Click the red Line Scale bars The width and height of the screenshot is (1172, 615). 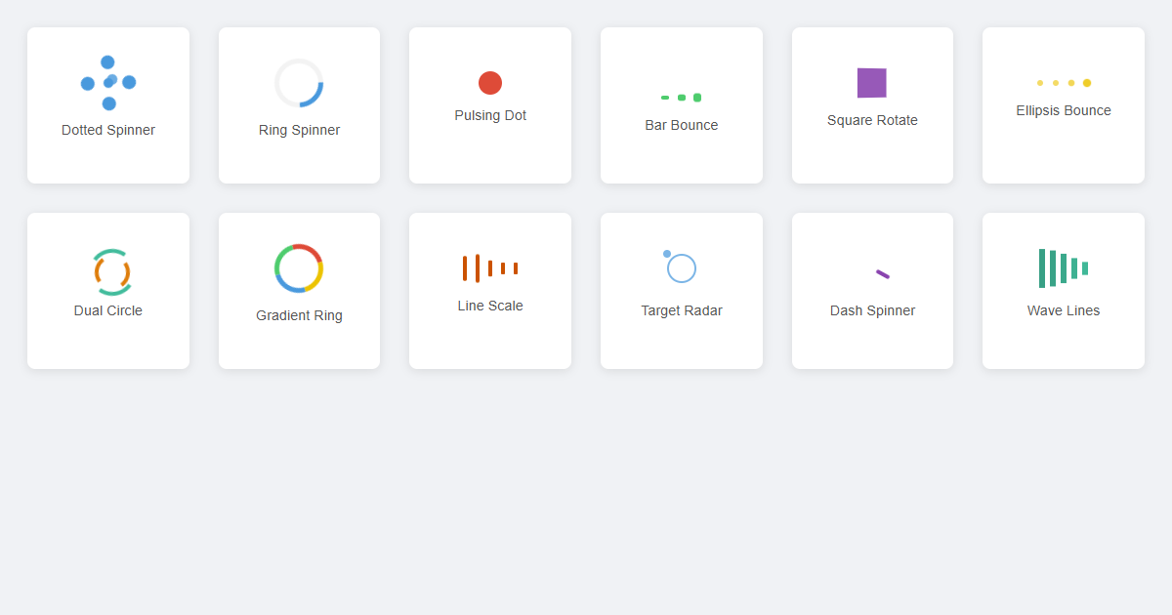[489, 267]
